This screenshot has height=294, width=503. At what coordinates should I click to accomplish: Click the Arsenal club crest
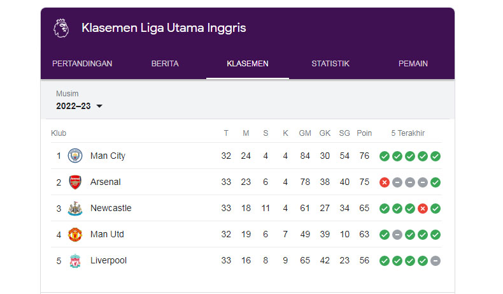(75, 182)
